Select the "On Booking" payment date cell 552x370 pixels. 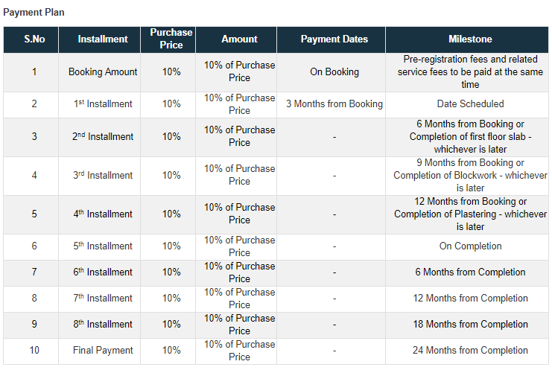pyautogui.click(x=334, y=72)
